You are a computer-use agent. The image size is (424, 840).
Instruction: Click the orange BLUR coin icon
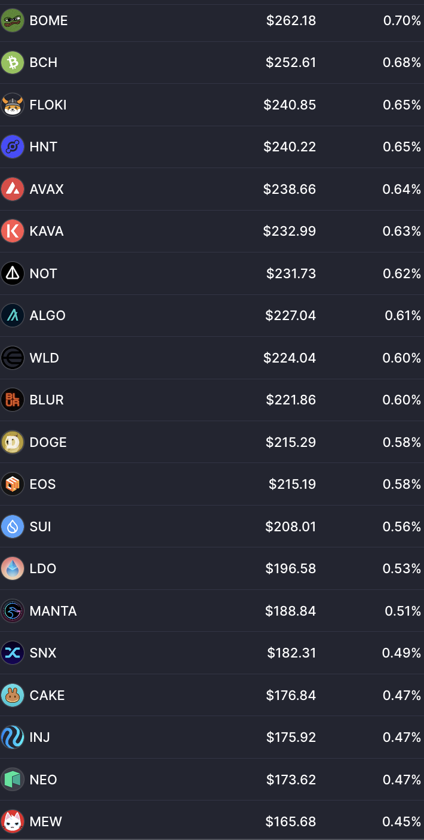coord(13,400)
